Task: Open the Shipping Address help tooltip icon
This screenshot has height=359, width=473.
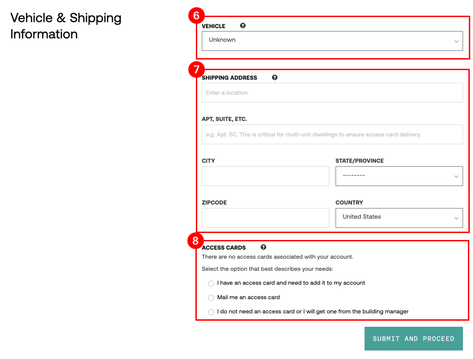Action: 275,78
